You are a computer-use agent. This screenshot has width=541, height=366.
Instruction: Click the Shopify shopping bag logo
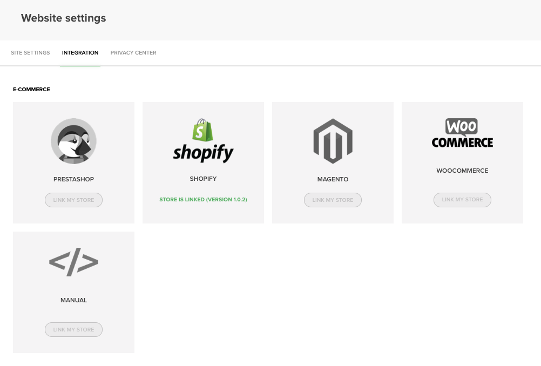point(203,141)
